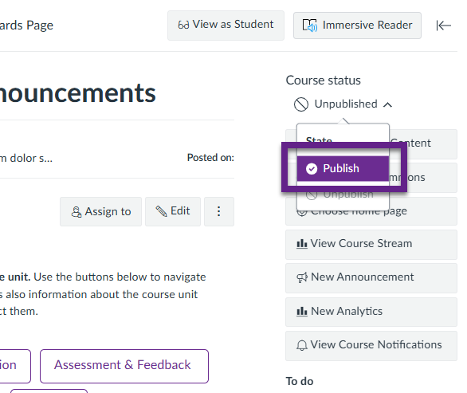Click the Unpublished circle-slash status icon
Screen dimensions: 467x393
click(301, 104)
